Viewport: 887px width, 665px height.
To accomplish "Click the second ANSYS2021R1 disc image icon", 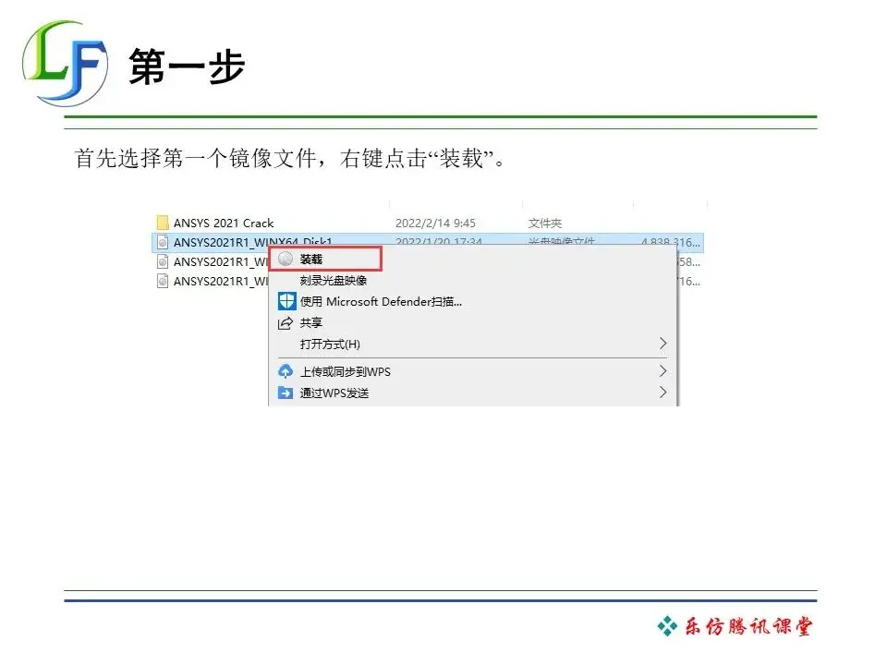I will pyautogui.click(x=163, y=261).
